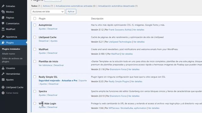Open Ajustes link under Spectra
The image size is (202, 113).
(x=42, y=95)
